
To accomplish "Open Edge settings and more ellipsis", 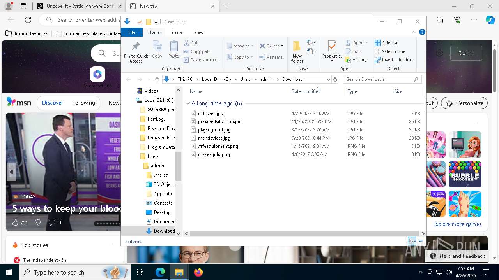I will (474, 20).
